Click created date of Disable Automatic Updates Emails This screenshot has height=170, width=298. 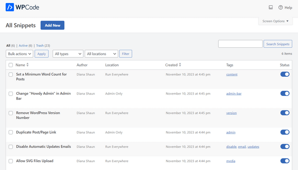coord(188,147)
